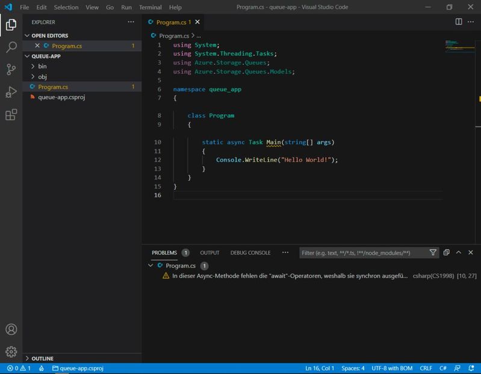Open editor more actions ellipsis
481x374 pixels.
click(x=471, y=22)
